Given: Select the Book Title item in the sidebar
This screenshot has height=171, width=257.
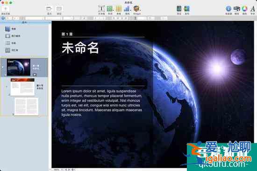Looking at the screenshot, I should click(10, 29).
